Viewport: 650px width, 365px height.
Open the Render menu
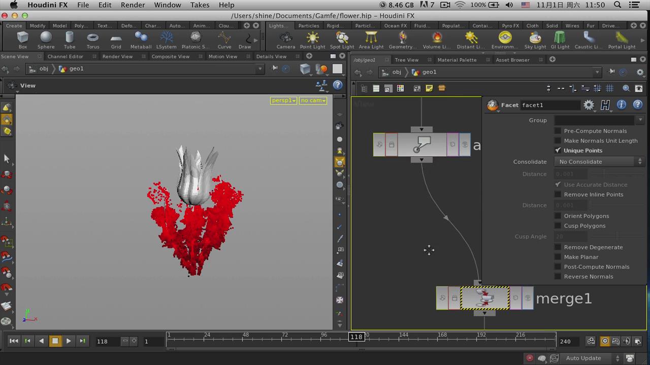tap(132, 5)
